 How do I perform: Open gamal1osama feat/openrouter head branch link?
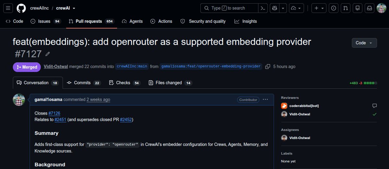point(211,66)
